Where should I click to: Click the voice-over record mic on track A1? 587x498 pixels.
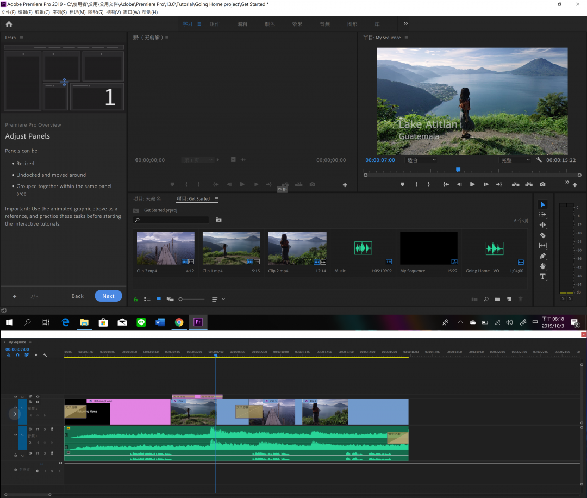pos(52,429)
